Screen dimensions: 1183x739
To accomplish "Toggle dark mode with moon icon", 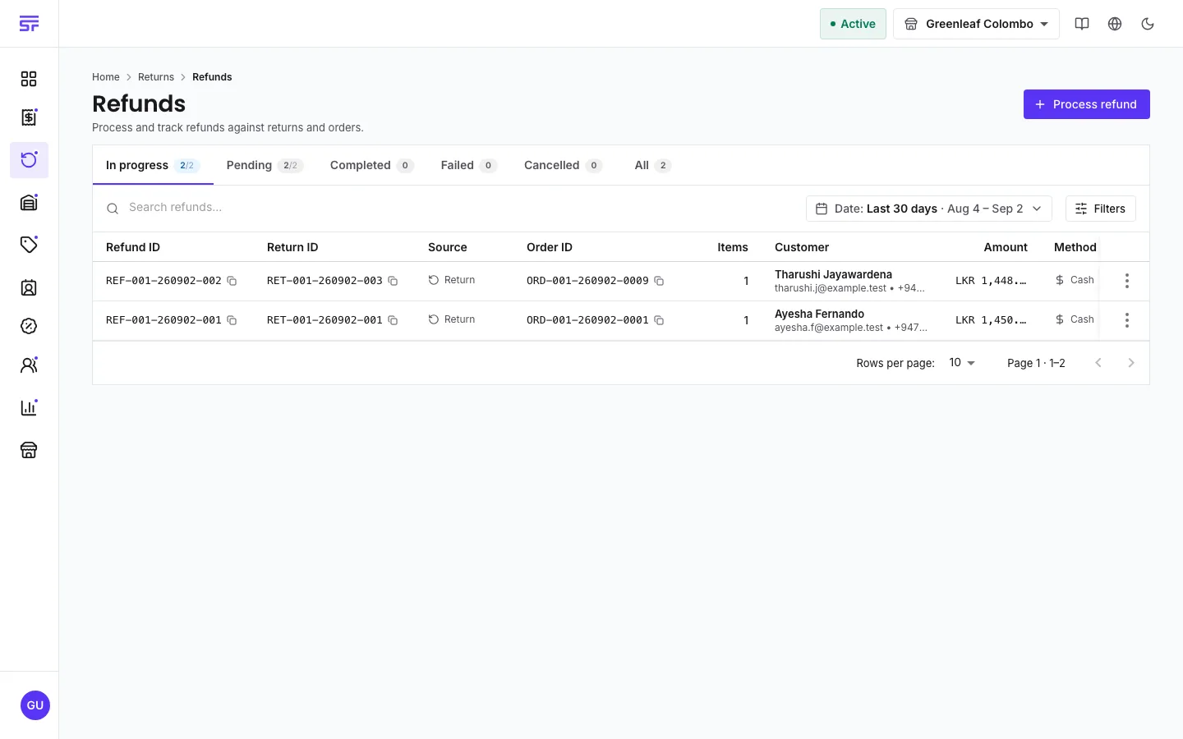I will 1148,24.
